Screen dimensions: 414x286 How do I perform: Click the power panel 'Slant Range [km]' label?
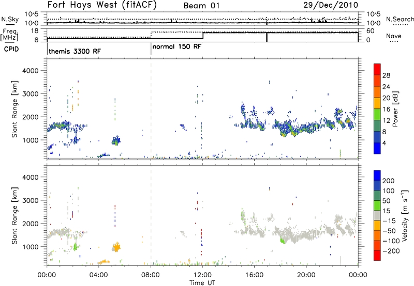click(x=14, y=109)
